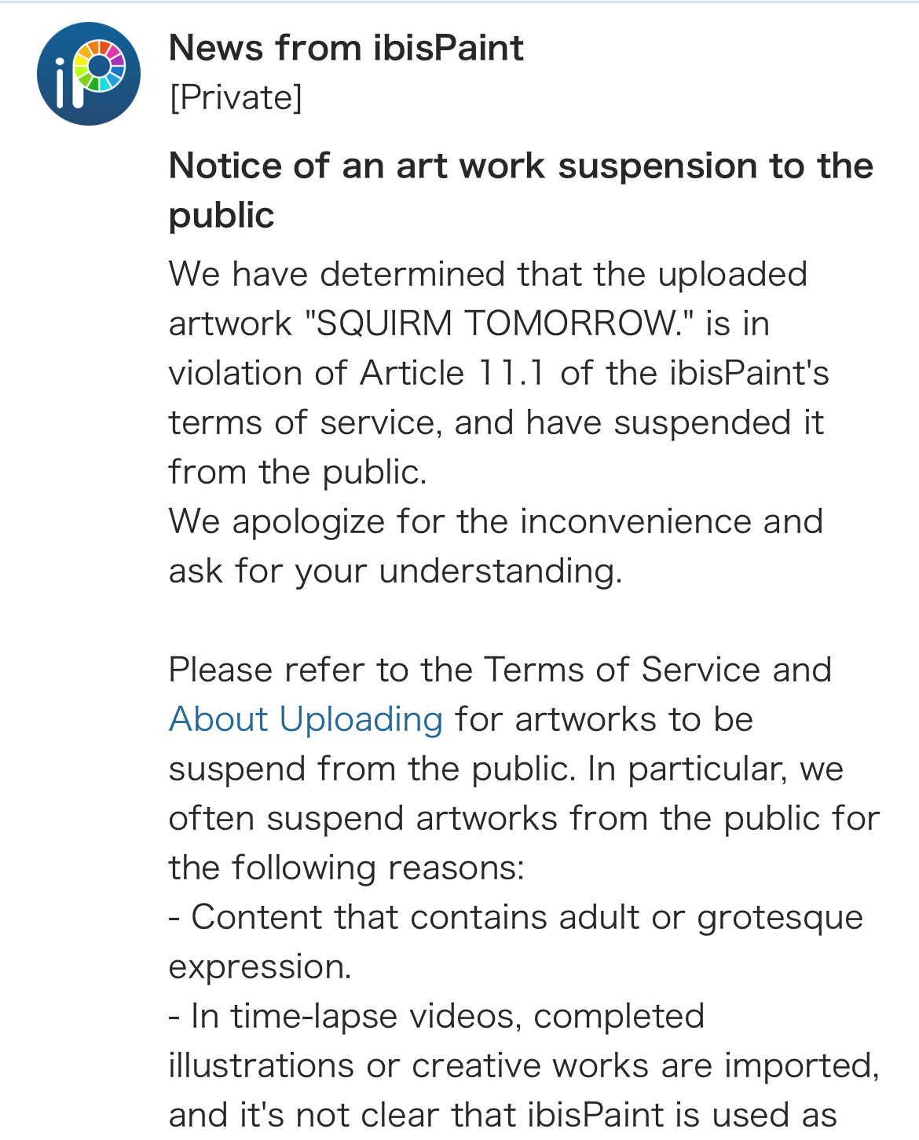This screenshot has height=1140, width=919.
Task: Click "ask for your understanding." text
Action: point(395,571)
